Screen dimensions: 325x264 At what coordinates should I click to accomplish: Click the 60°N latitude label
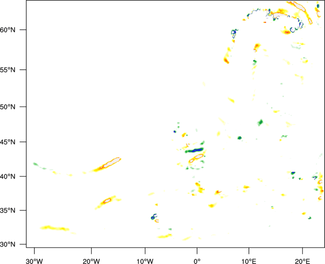(x=8, y=30)
